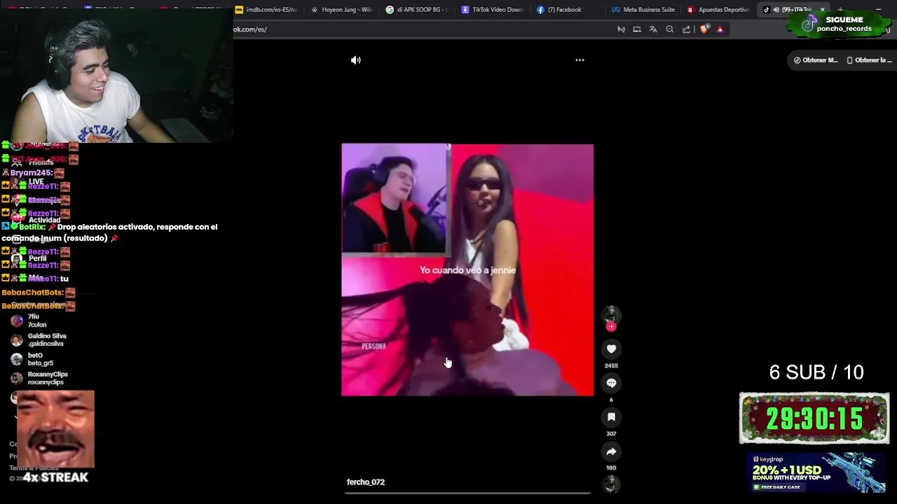Follow the creator with the red plus
The width and height of the screenshot is (897, 504).
click(611, 326)
